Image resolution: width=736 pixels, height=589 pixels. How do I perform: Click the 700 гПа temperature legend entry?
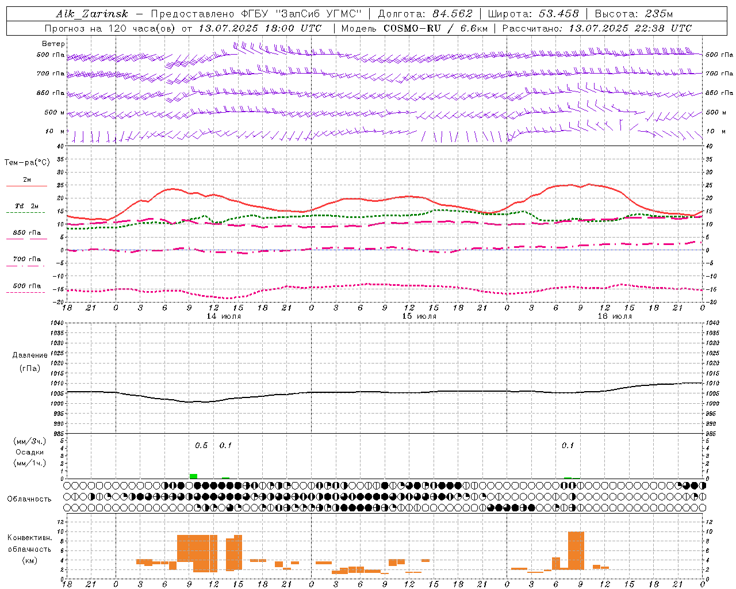[x=26, y=259]
